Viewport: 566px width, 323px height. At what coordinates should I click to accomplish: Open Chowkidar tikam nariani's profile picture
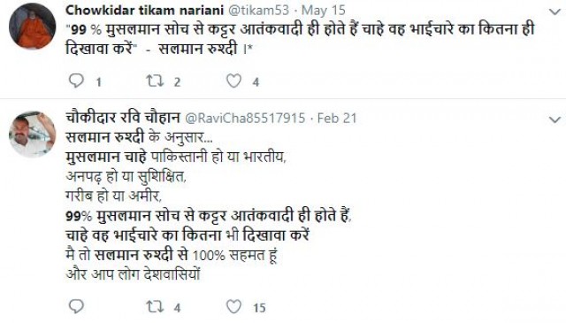click(32, 26)
